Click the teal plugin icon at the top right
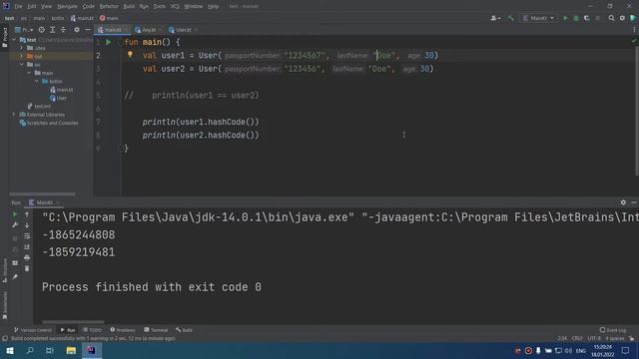 click(633, 18)
